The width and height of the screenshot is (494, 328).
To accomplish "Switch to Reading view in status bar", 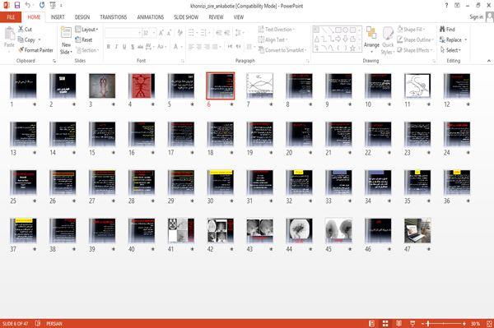I will 398,323.
